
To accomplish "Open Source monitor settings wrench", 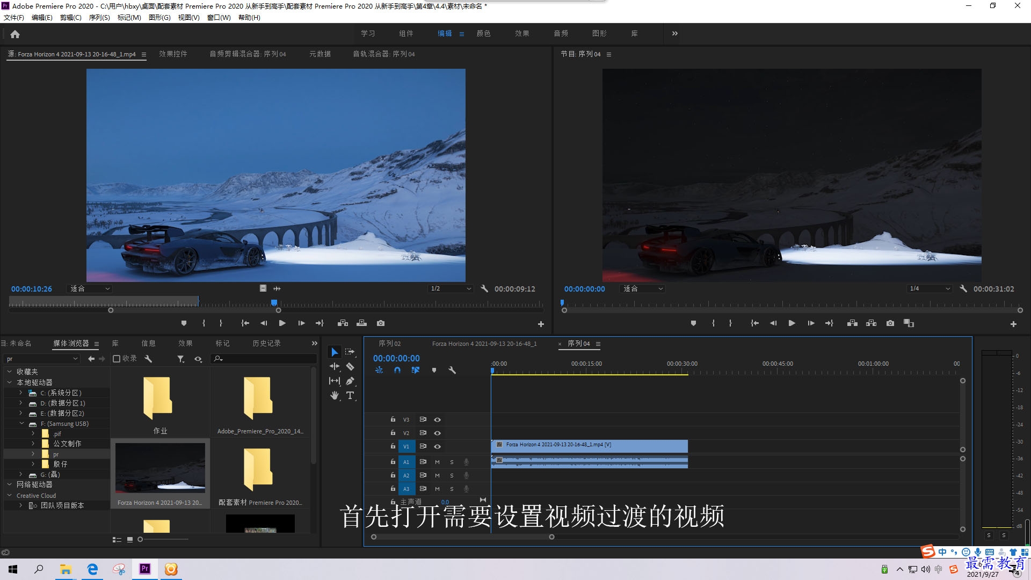I will click(484, 288).
